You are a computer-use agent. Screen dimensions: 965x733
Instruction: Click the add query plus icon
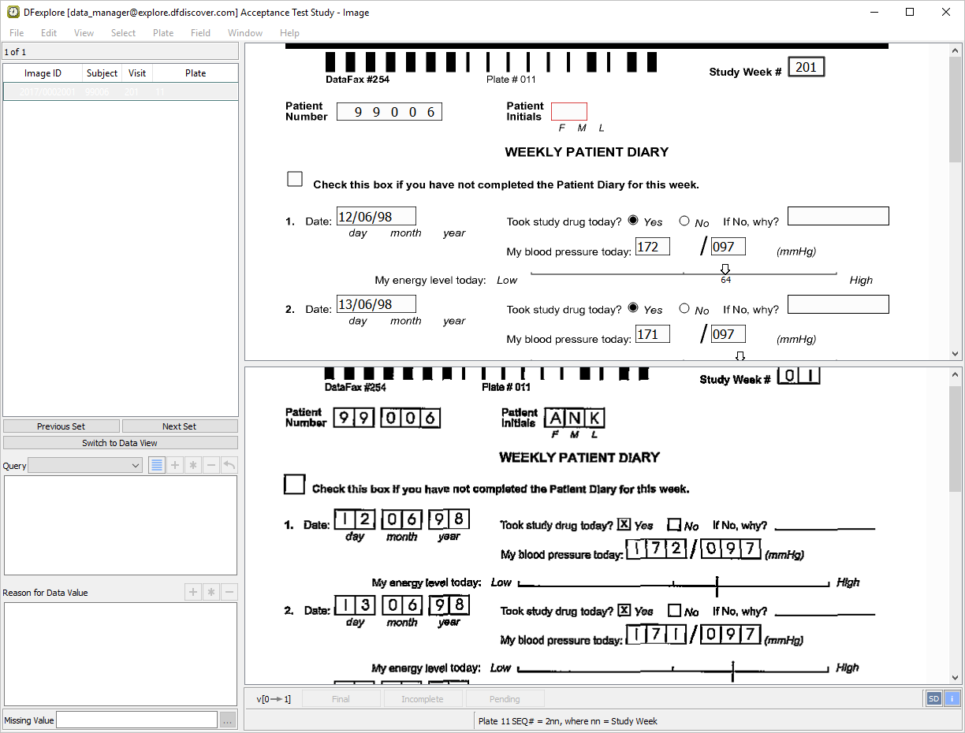click(x=175, y=465)
